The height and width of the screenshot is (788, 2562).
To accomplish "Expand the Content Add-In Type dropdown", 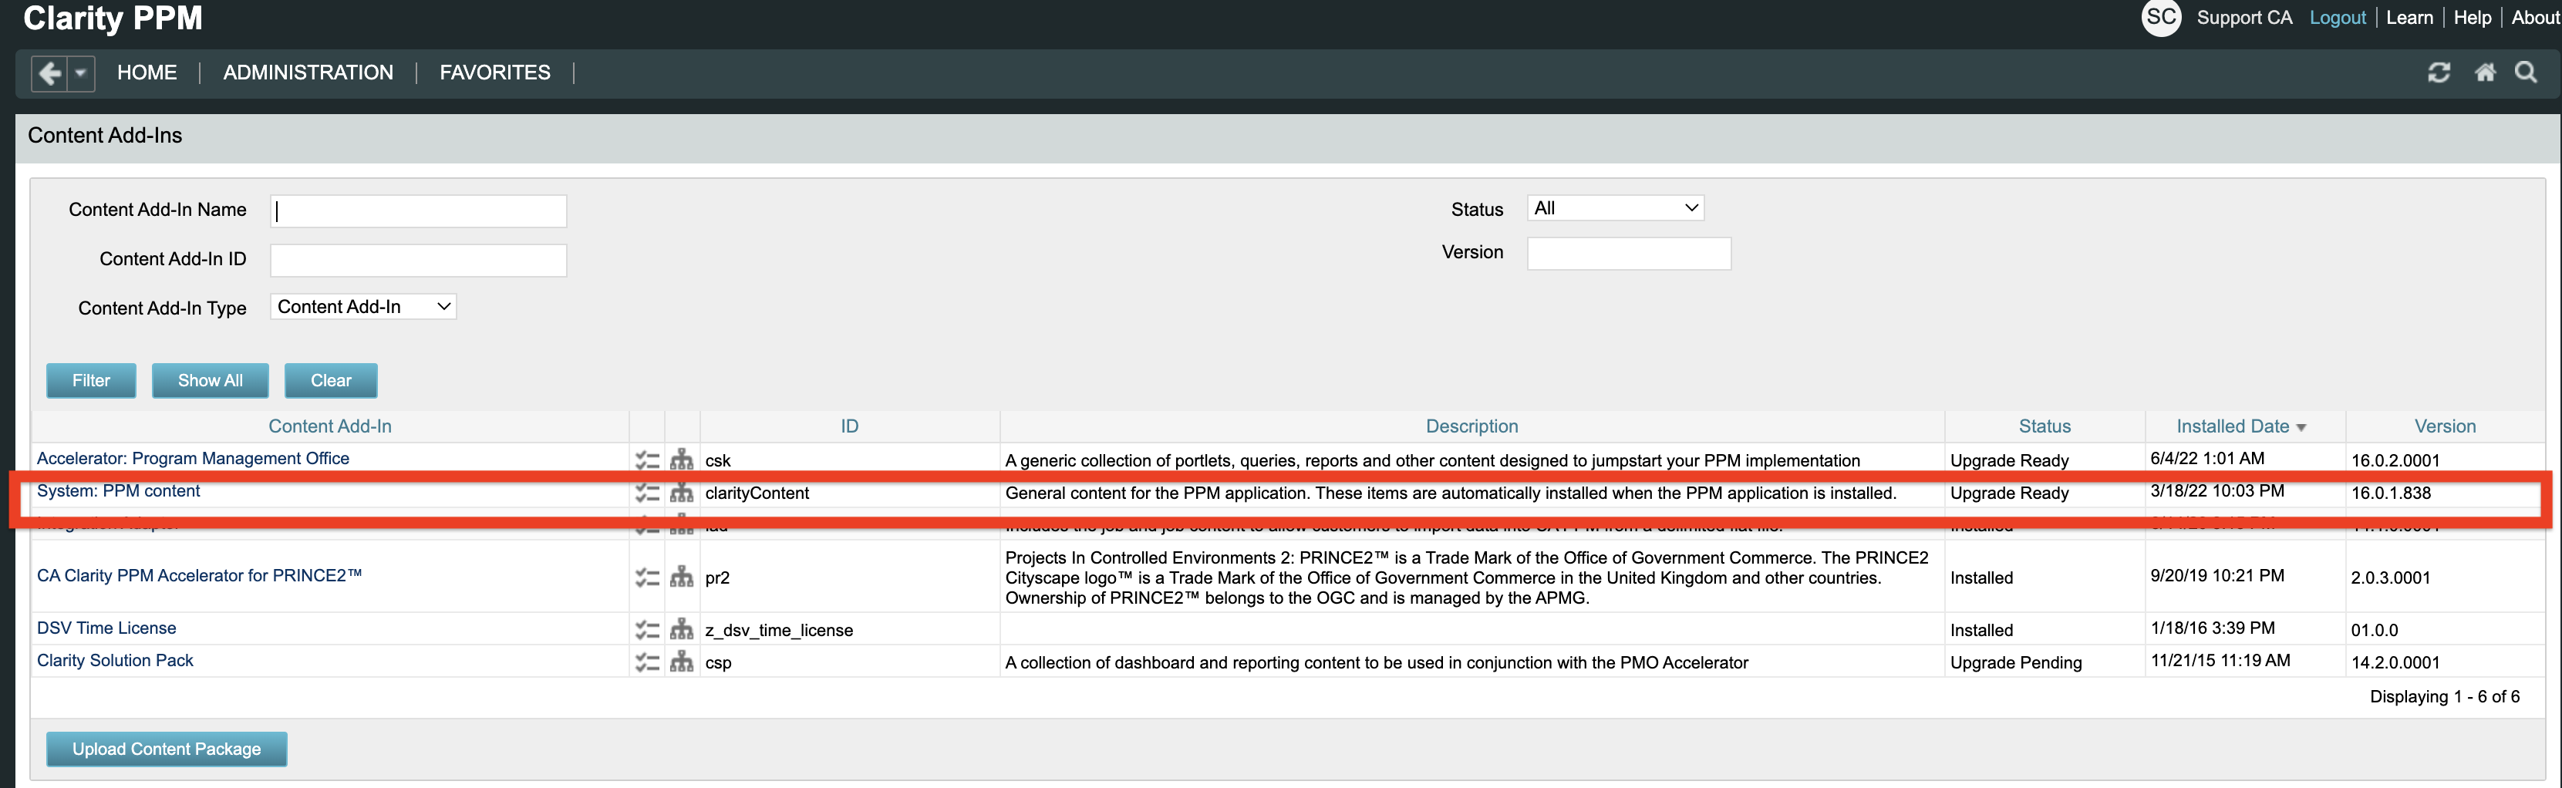I will 363,306.
